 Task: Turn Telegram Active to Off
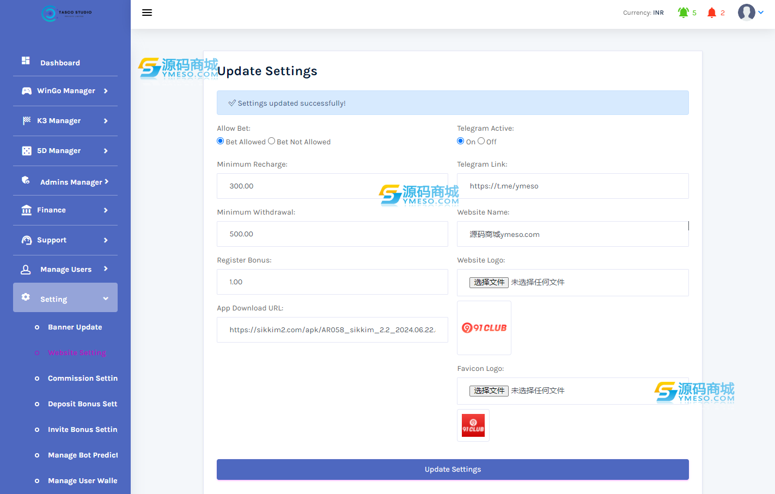(481, 141)
